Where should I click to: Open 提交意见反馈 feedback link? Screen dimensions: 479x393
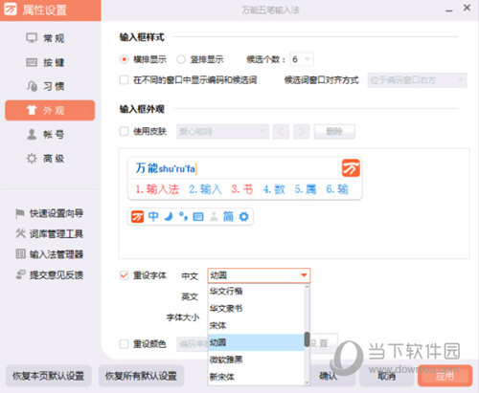point(50,274)
